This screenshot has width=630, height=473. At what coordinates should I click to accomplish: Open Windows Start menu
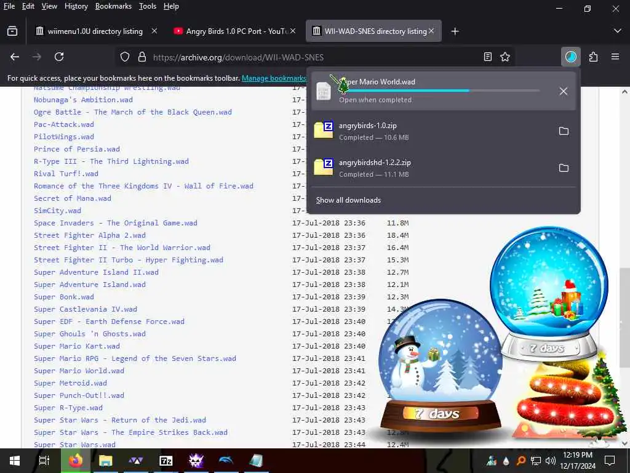pyautogui.click(x=15, y=461)
